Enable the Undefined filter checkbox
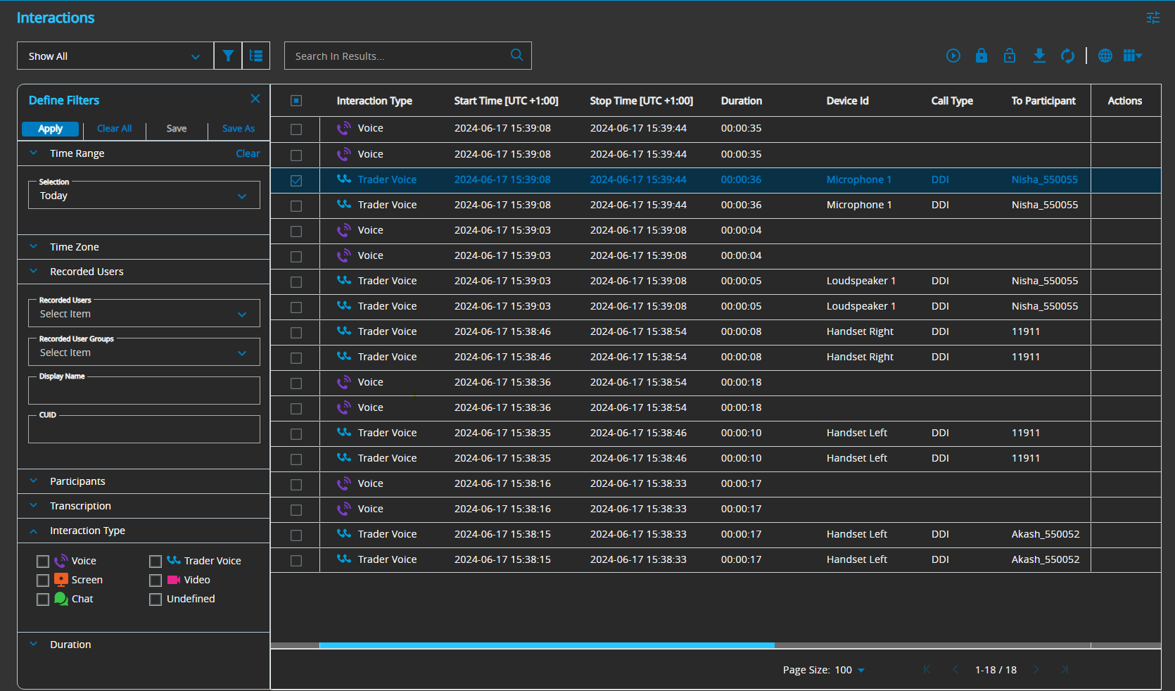Image resolution: width=1175 pixels, height=691 pixels. [155, 599]
